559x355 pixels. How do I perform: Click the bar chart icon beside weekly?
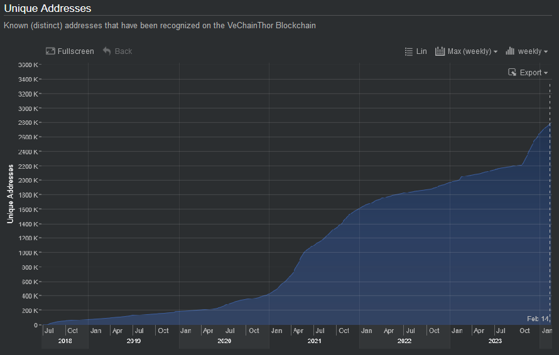510,51
